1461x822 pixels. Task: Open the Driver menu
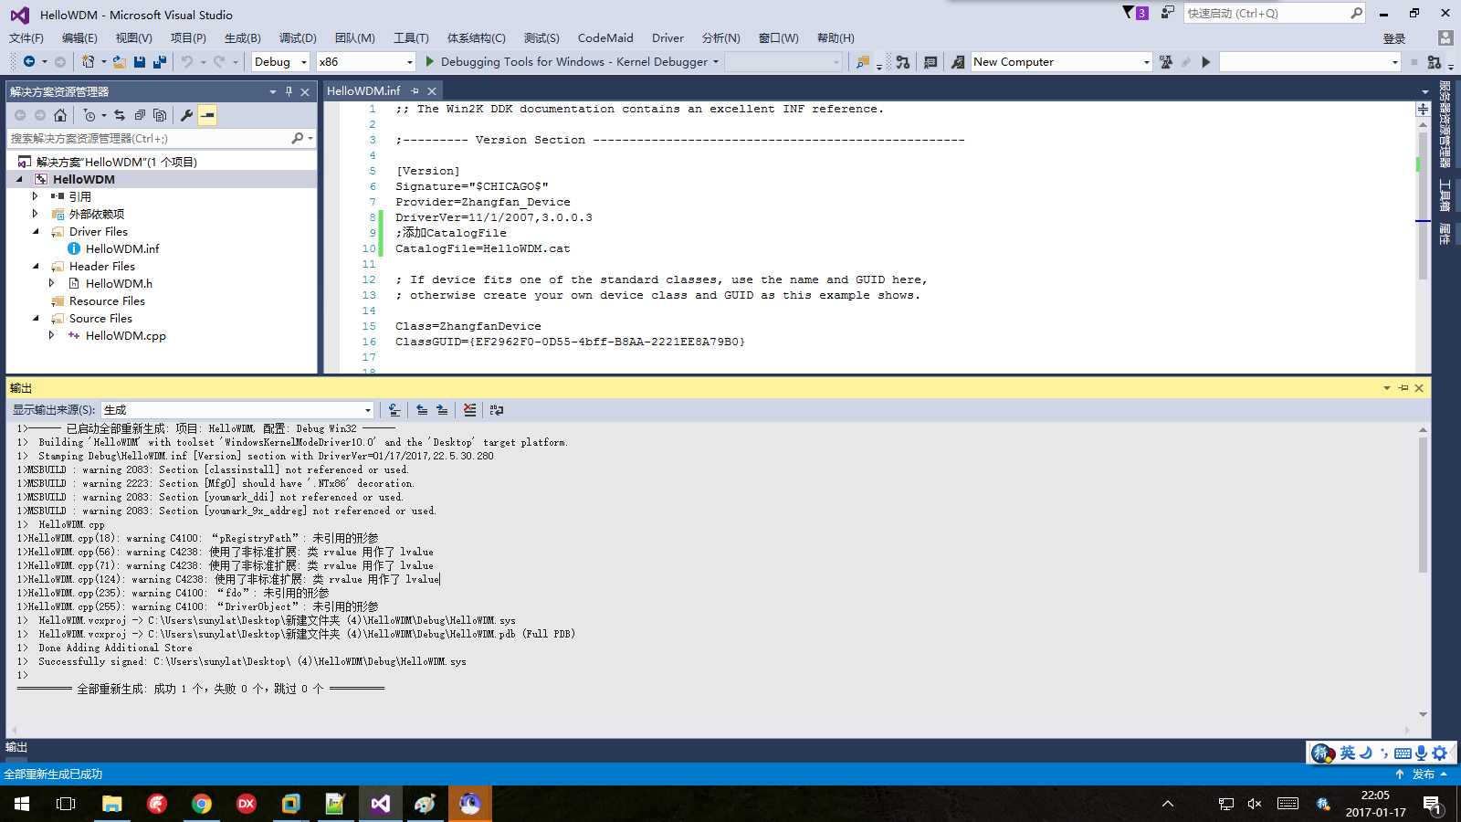coord(667,37)
